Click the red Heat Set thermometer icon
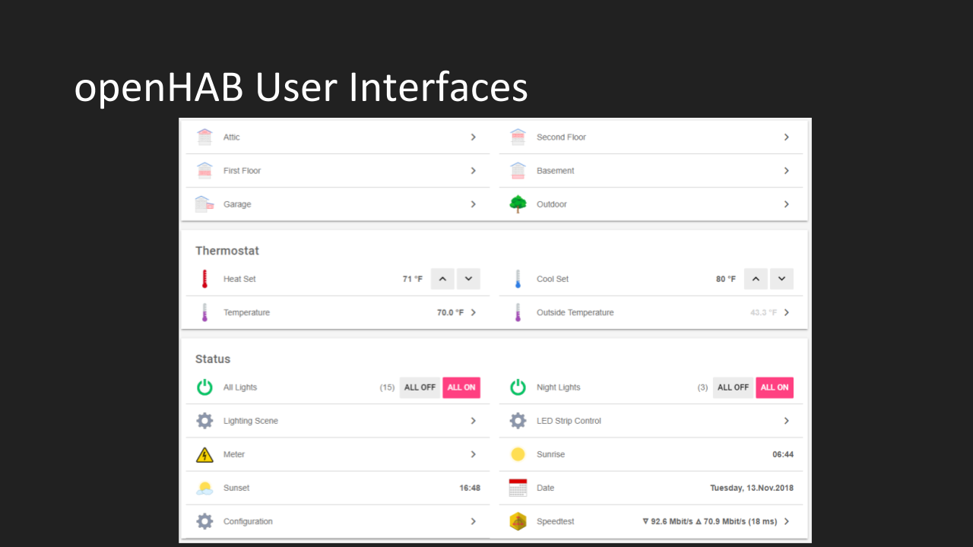 [x=204, y=279]
